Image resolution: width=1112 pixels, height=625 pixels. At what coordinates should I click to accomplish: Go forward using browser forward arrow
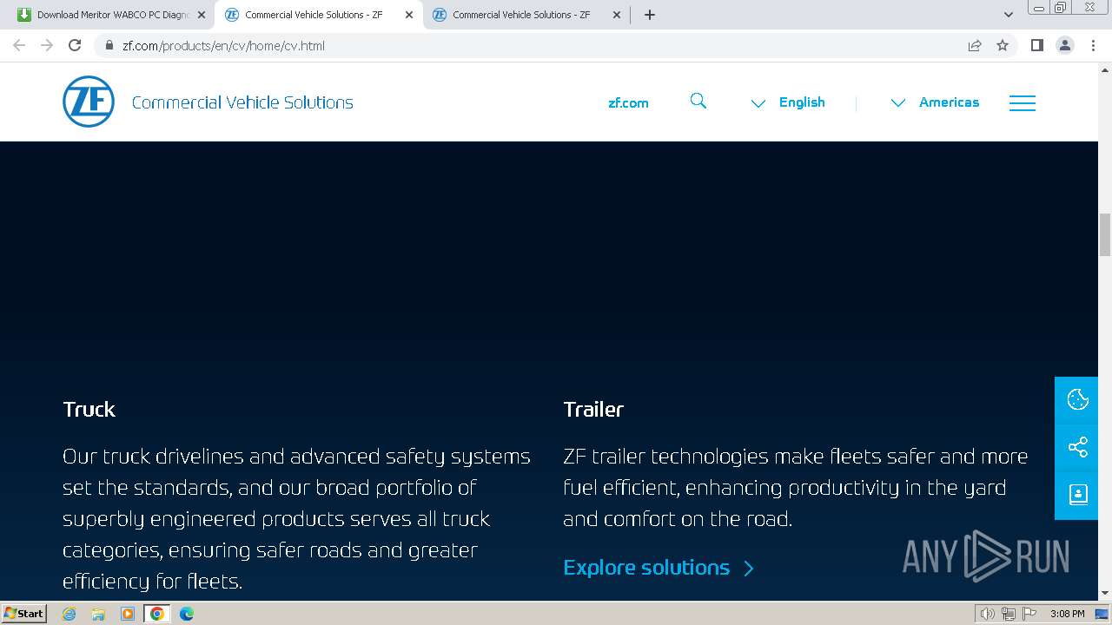(47, 45)
